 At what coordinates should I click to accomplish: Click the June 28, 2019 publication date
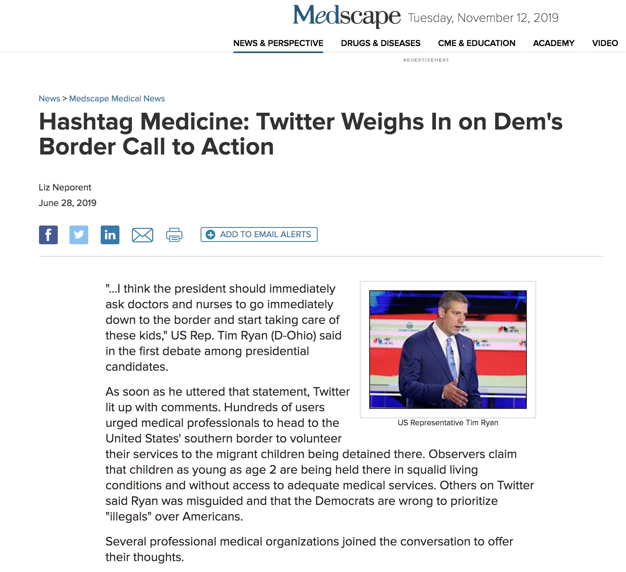[68, 203]
